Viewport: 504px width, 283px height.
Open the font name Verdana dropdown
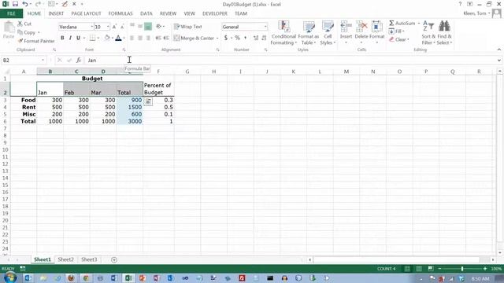click(x=91, y=27)
